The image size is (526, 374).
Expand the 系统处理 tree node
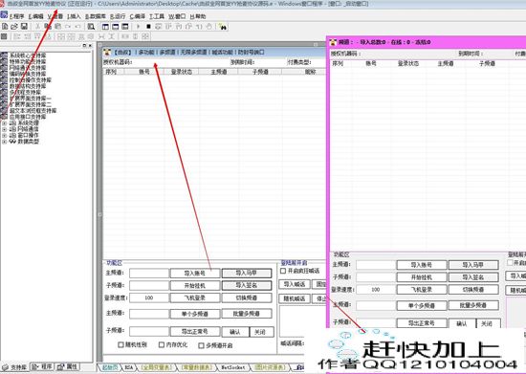(x=5, y=123)
